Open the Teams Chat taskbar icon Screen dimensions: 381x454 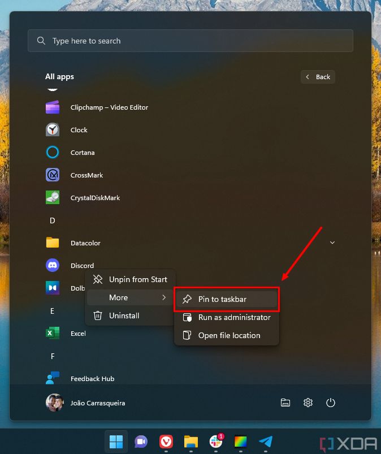[141, 442]
